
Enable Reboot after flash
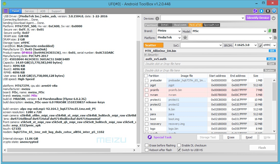click(x=147, y=150)
